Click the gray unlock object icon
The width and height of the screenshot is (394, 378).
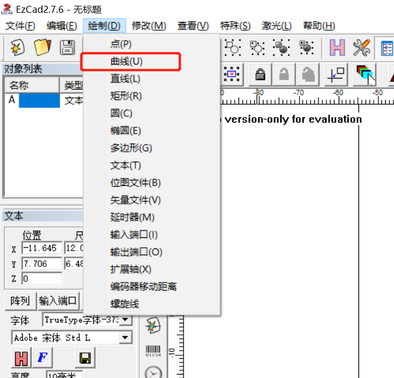tap(284, 74)
